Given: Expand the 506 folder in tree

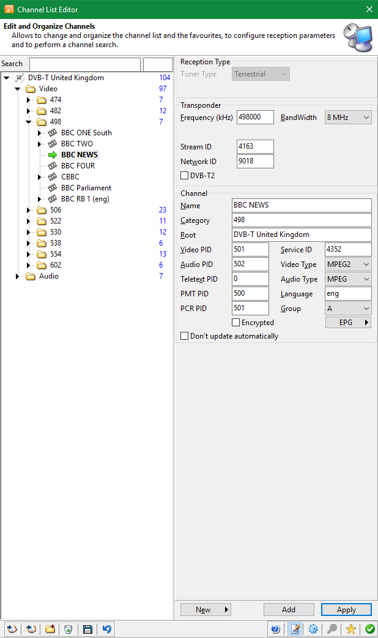Looking at the screenshot, I should (x=28, y=210).
